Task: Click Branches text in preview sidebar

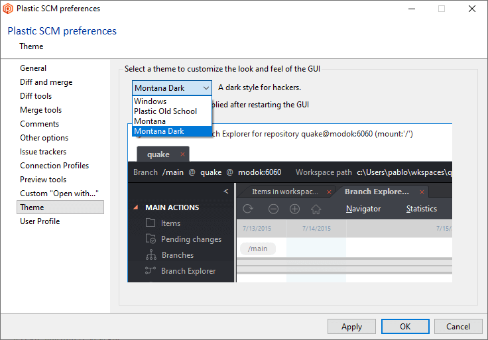Action: pyautogui.click(x=178, y=255)
